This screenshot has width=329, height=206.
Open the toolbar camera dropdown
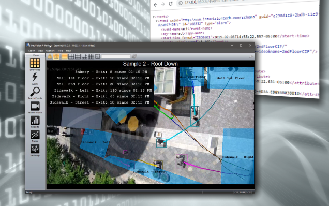(x=116, y=56)
